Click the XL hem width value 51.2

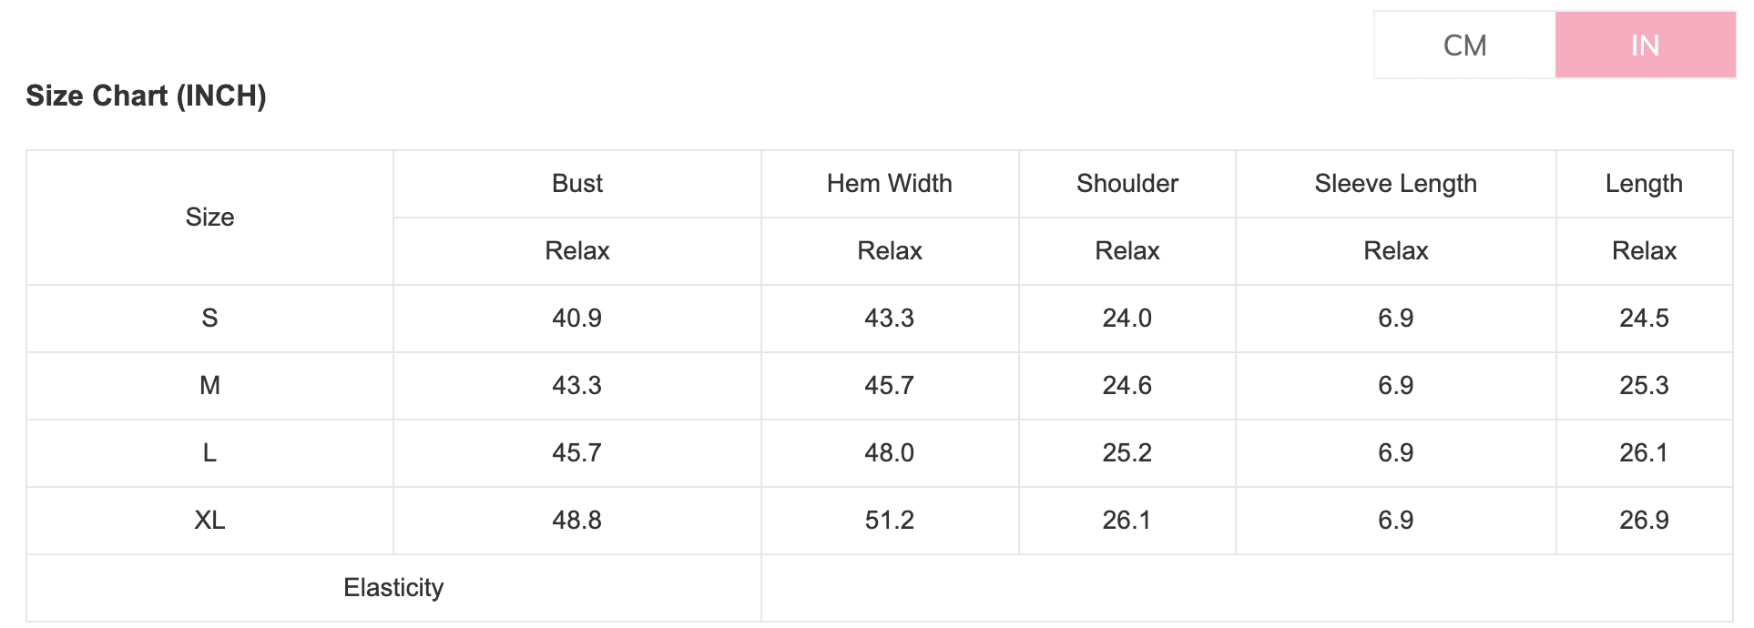pyautogui.click(x=889, y=521)
